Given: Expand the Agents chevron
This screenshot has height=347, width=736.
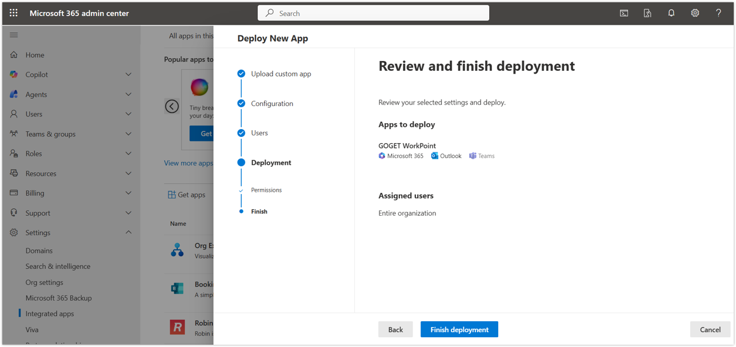Looking at the screenshot, I should pos(129,94).
